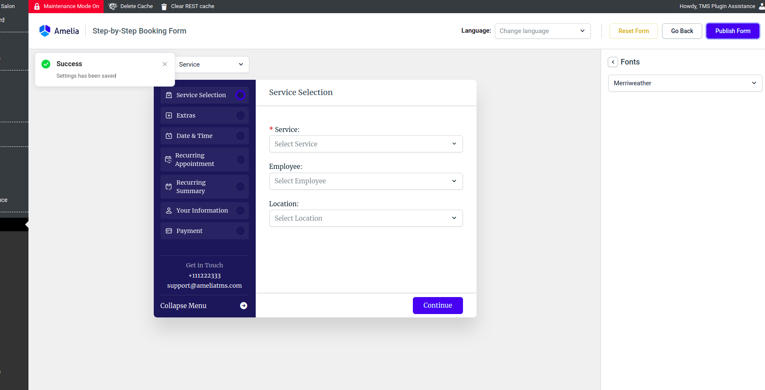
Task: Click Maintenance Mode On in admin bar
Action: click(66, 6)
